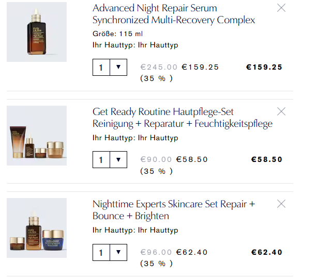Remove Advanced Night Repair Serum from cart

[x=281, y=8]
